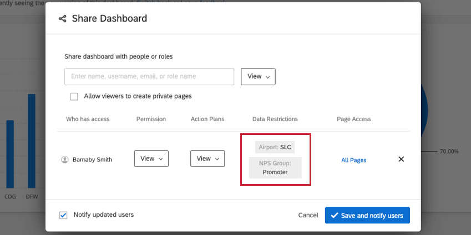471x235 pixels.
Task: Select the NPS Group: Promoter restriction tag
Action: point(275,168)
